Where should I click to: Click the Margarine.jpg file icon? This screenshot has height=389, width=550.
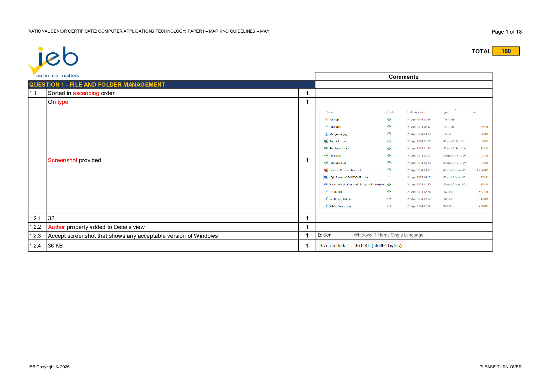pos(327,134)
